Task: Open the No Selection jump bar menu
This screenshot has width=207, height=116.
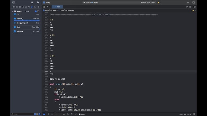Action: (x=70, y=10)
